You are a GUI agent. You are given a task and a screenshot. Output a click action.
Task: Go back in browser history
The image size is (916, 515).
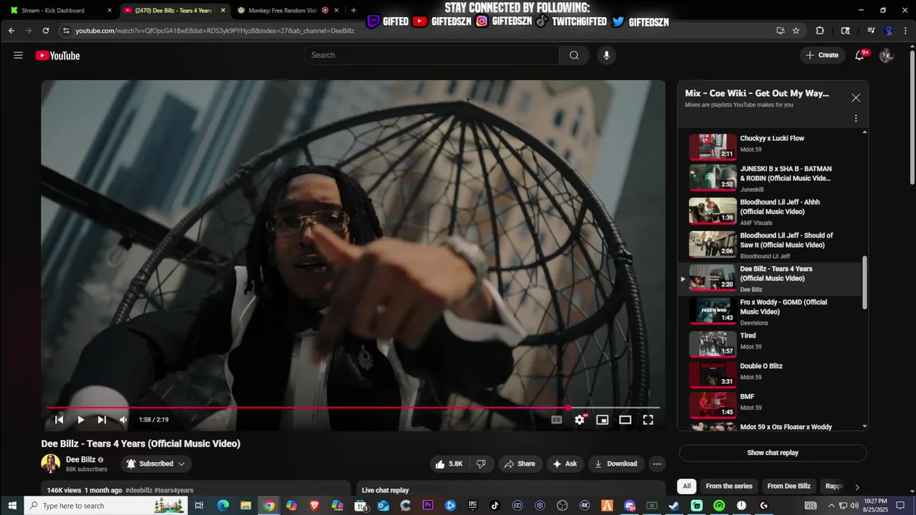point(11,31)
